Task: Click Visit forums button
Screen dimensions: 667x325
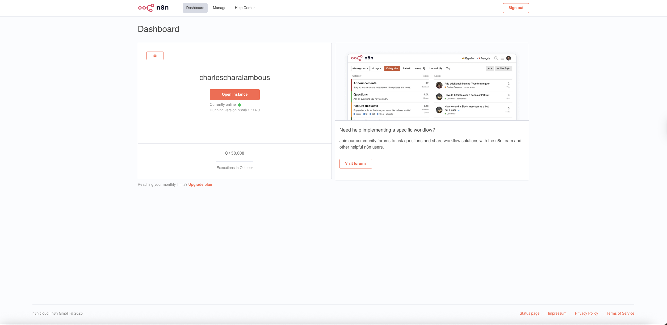Action: 356,164
